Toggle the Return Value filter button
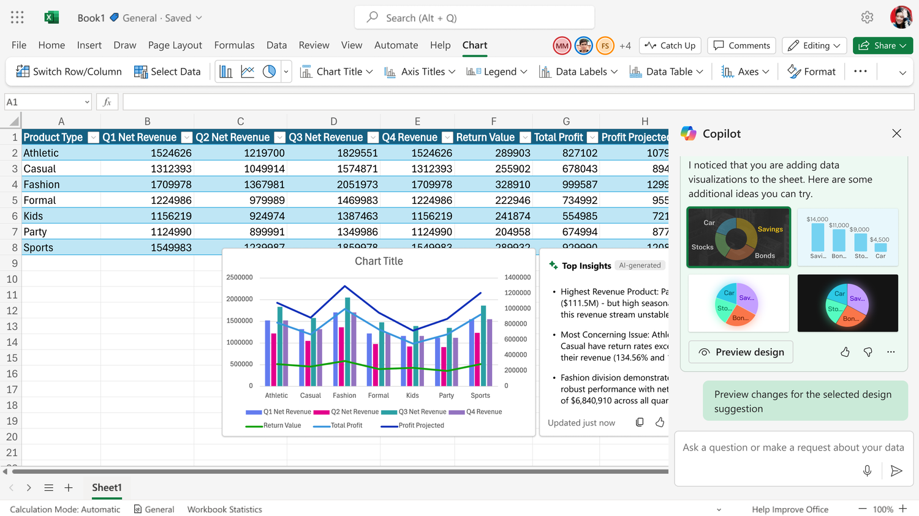 [525, 137]
